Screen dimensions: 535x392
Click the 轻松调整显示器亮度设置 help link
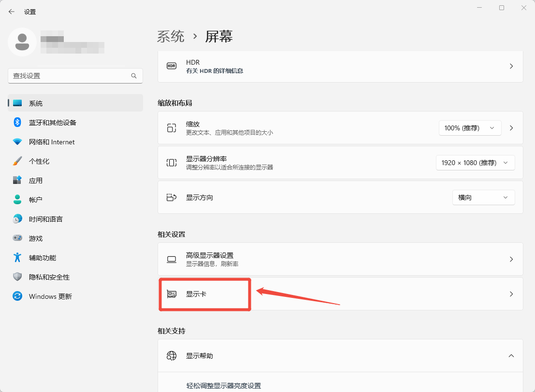223,386
